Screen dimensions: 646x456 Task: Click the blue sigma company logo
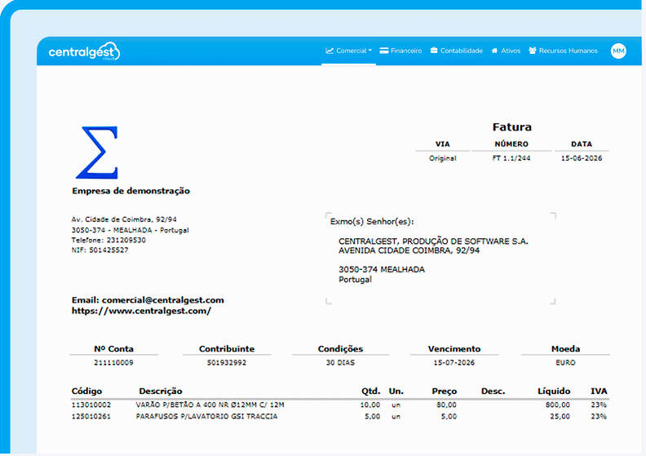point(97,153)
